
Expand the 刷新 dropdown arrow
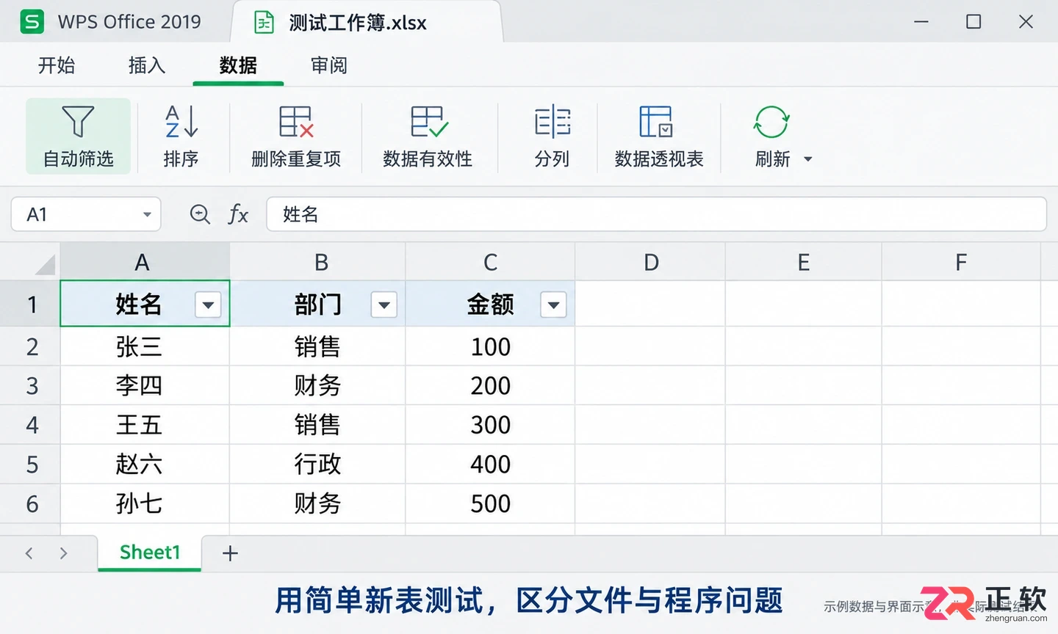point(808,159)
